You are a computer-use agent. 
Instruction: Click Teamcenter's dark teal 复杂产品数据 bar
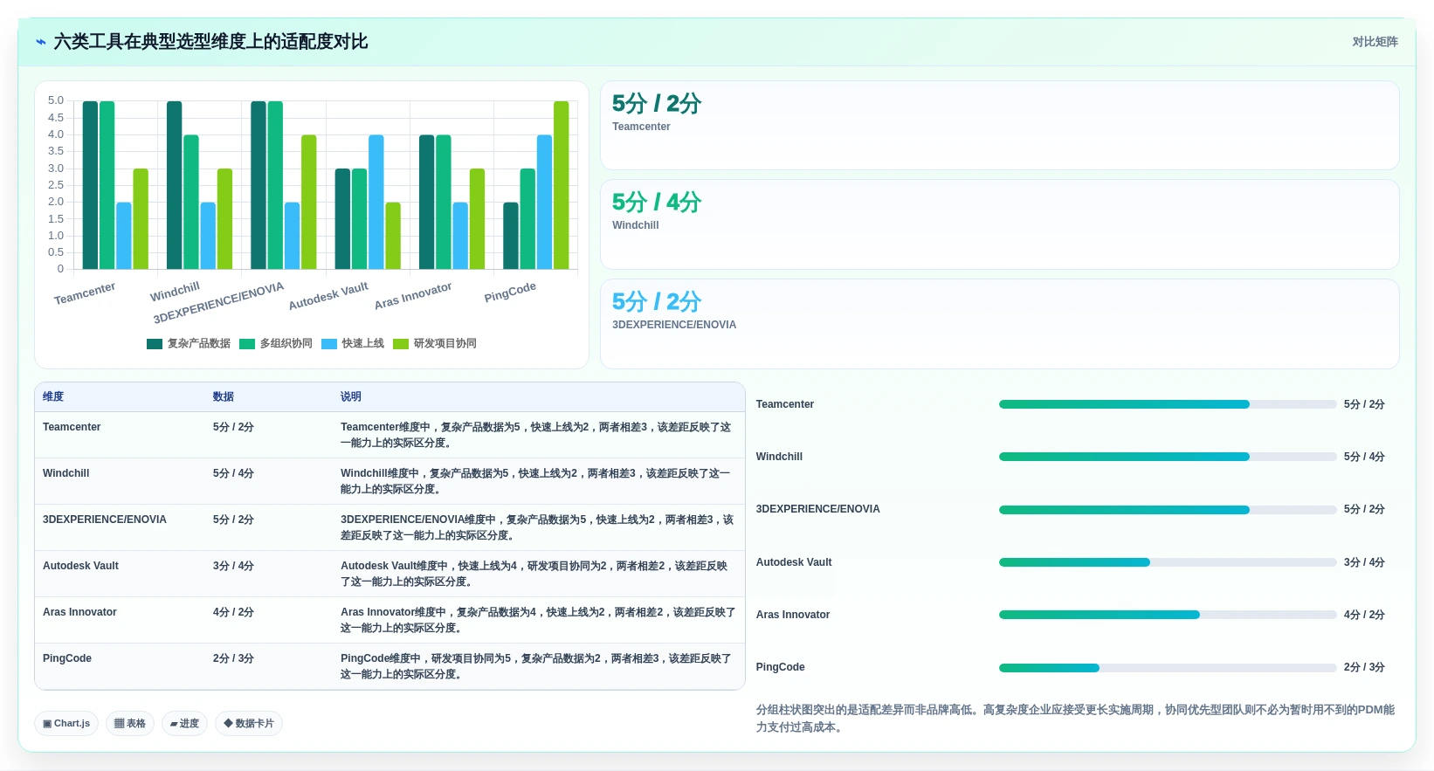pyautogui.click(x=90, y=185)
